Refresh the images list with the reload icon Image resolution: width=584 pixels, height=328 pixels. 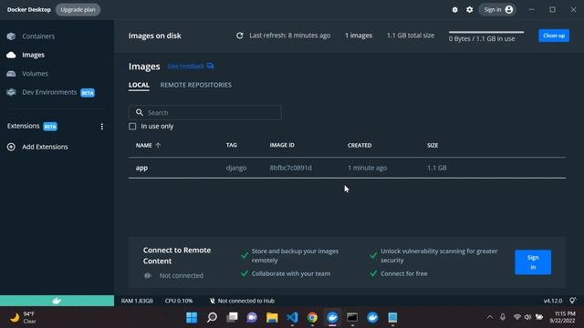click(239, 36)
